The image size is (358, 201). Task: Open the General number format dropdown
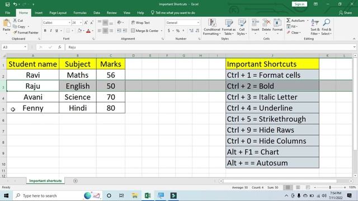tap(198, 23)
